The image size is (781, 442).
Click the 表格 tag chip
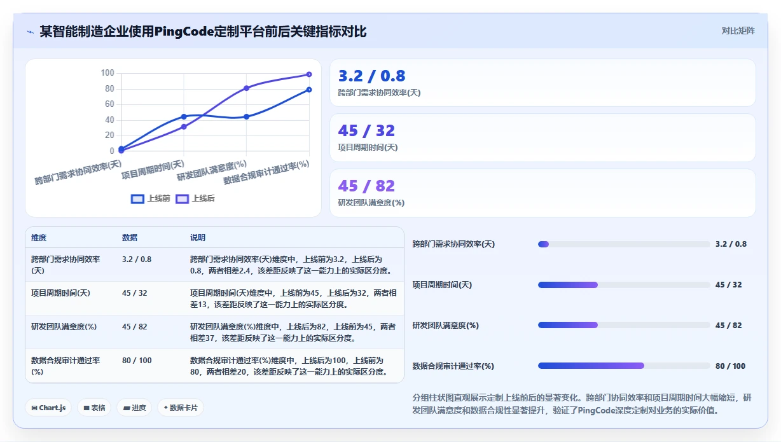click(x=94, y=408)
